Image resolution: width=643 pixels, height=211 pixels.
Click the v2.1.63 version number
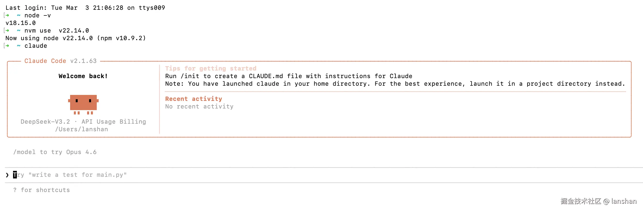(83, 61)
